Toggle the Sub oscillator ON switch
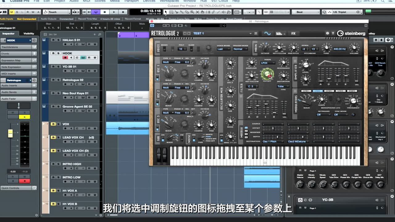 pyautogui.click(x=163, y=139)
